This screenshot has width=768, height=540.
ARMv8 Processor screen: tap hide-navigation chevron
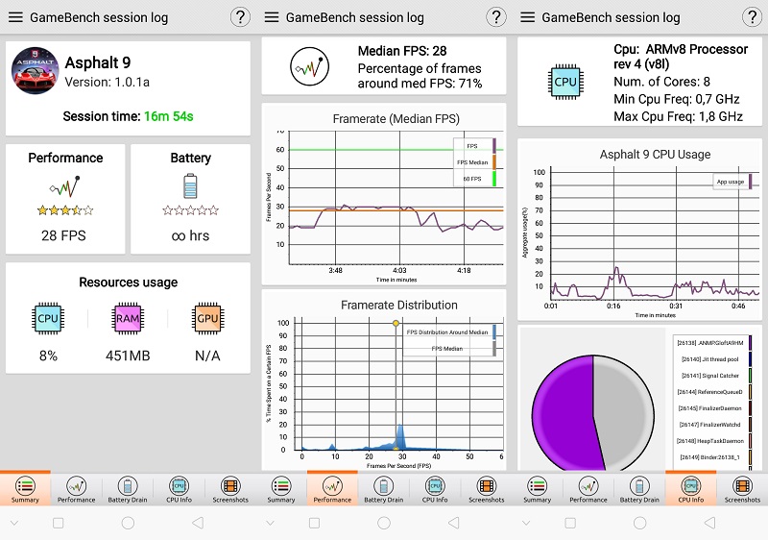526,523
